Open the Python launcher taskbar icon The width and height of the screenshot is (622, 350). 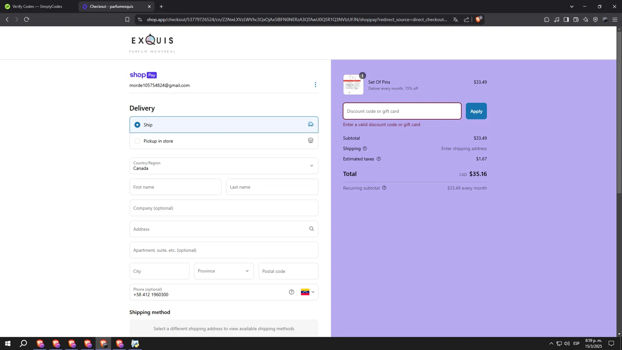coord(135,343)
